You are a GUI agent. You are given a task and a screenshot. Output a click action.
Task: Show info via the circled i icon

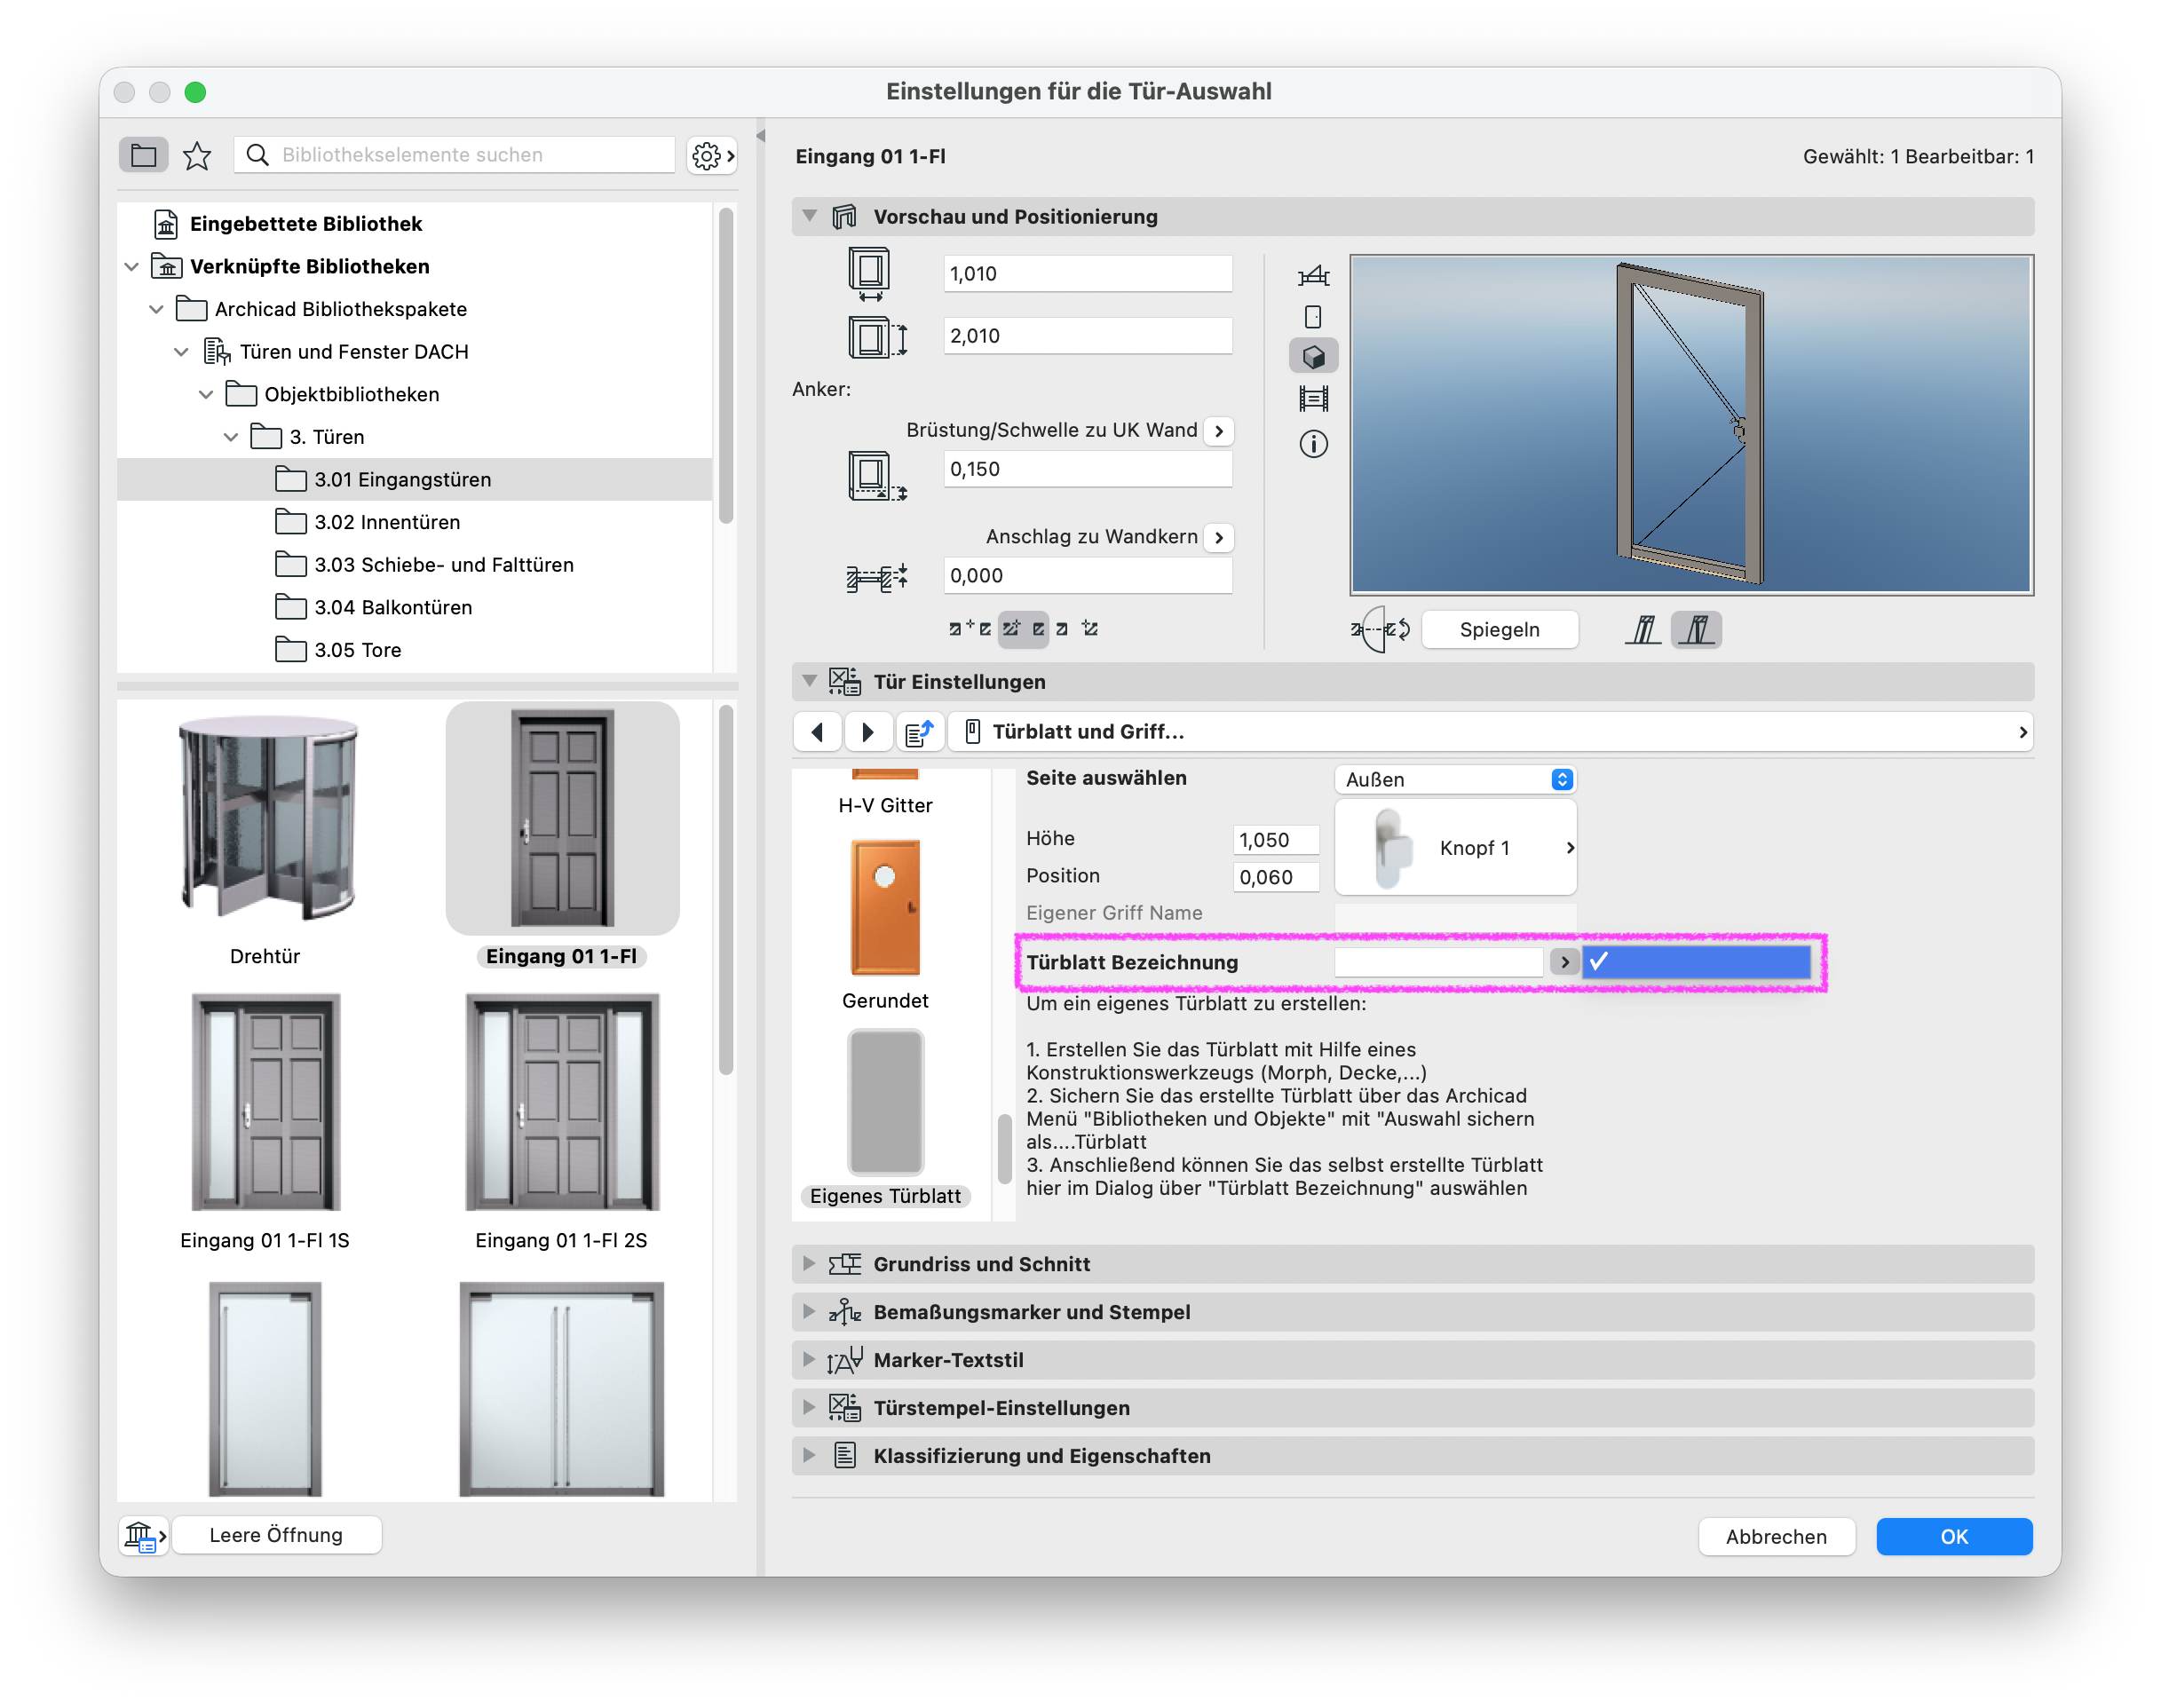point(1313,444)
